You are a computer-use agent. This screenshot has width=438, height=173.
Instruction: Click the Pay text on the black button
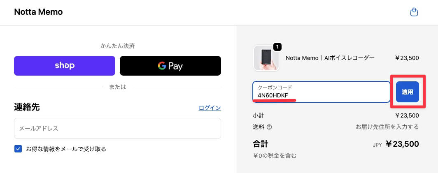coord(176,66)
